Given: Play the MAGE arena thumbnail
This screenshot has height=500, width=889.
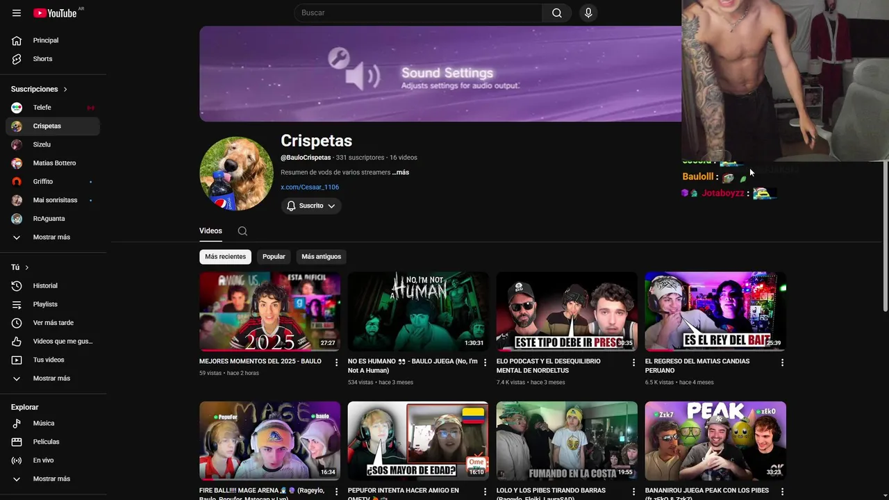Looking at the screenshot, I should point(269,441).
